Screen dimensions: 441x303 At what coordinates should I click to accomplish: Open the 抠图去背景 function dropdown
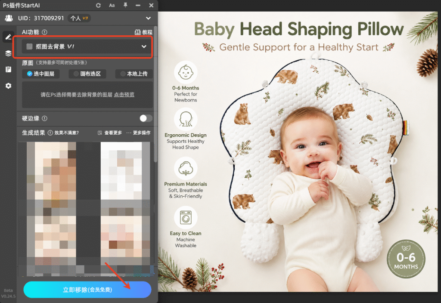tap(87, 46)
